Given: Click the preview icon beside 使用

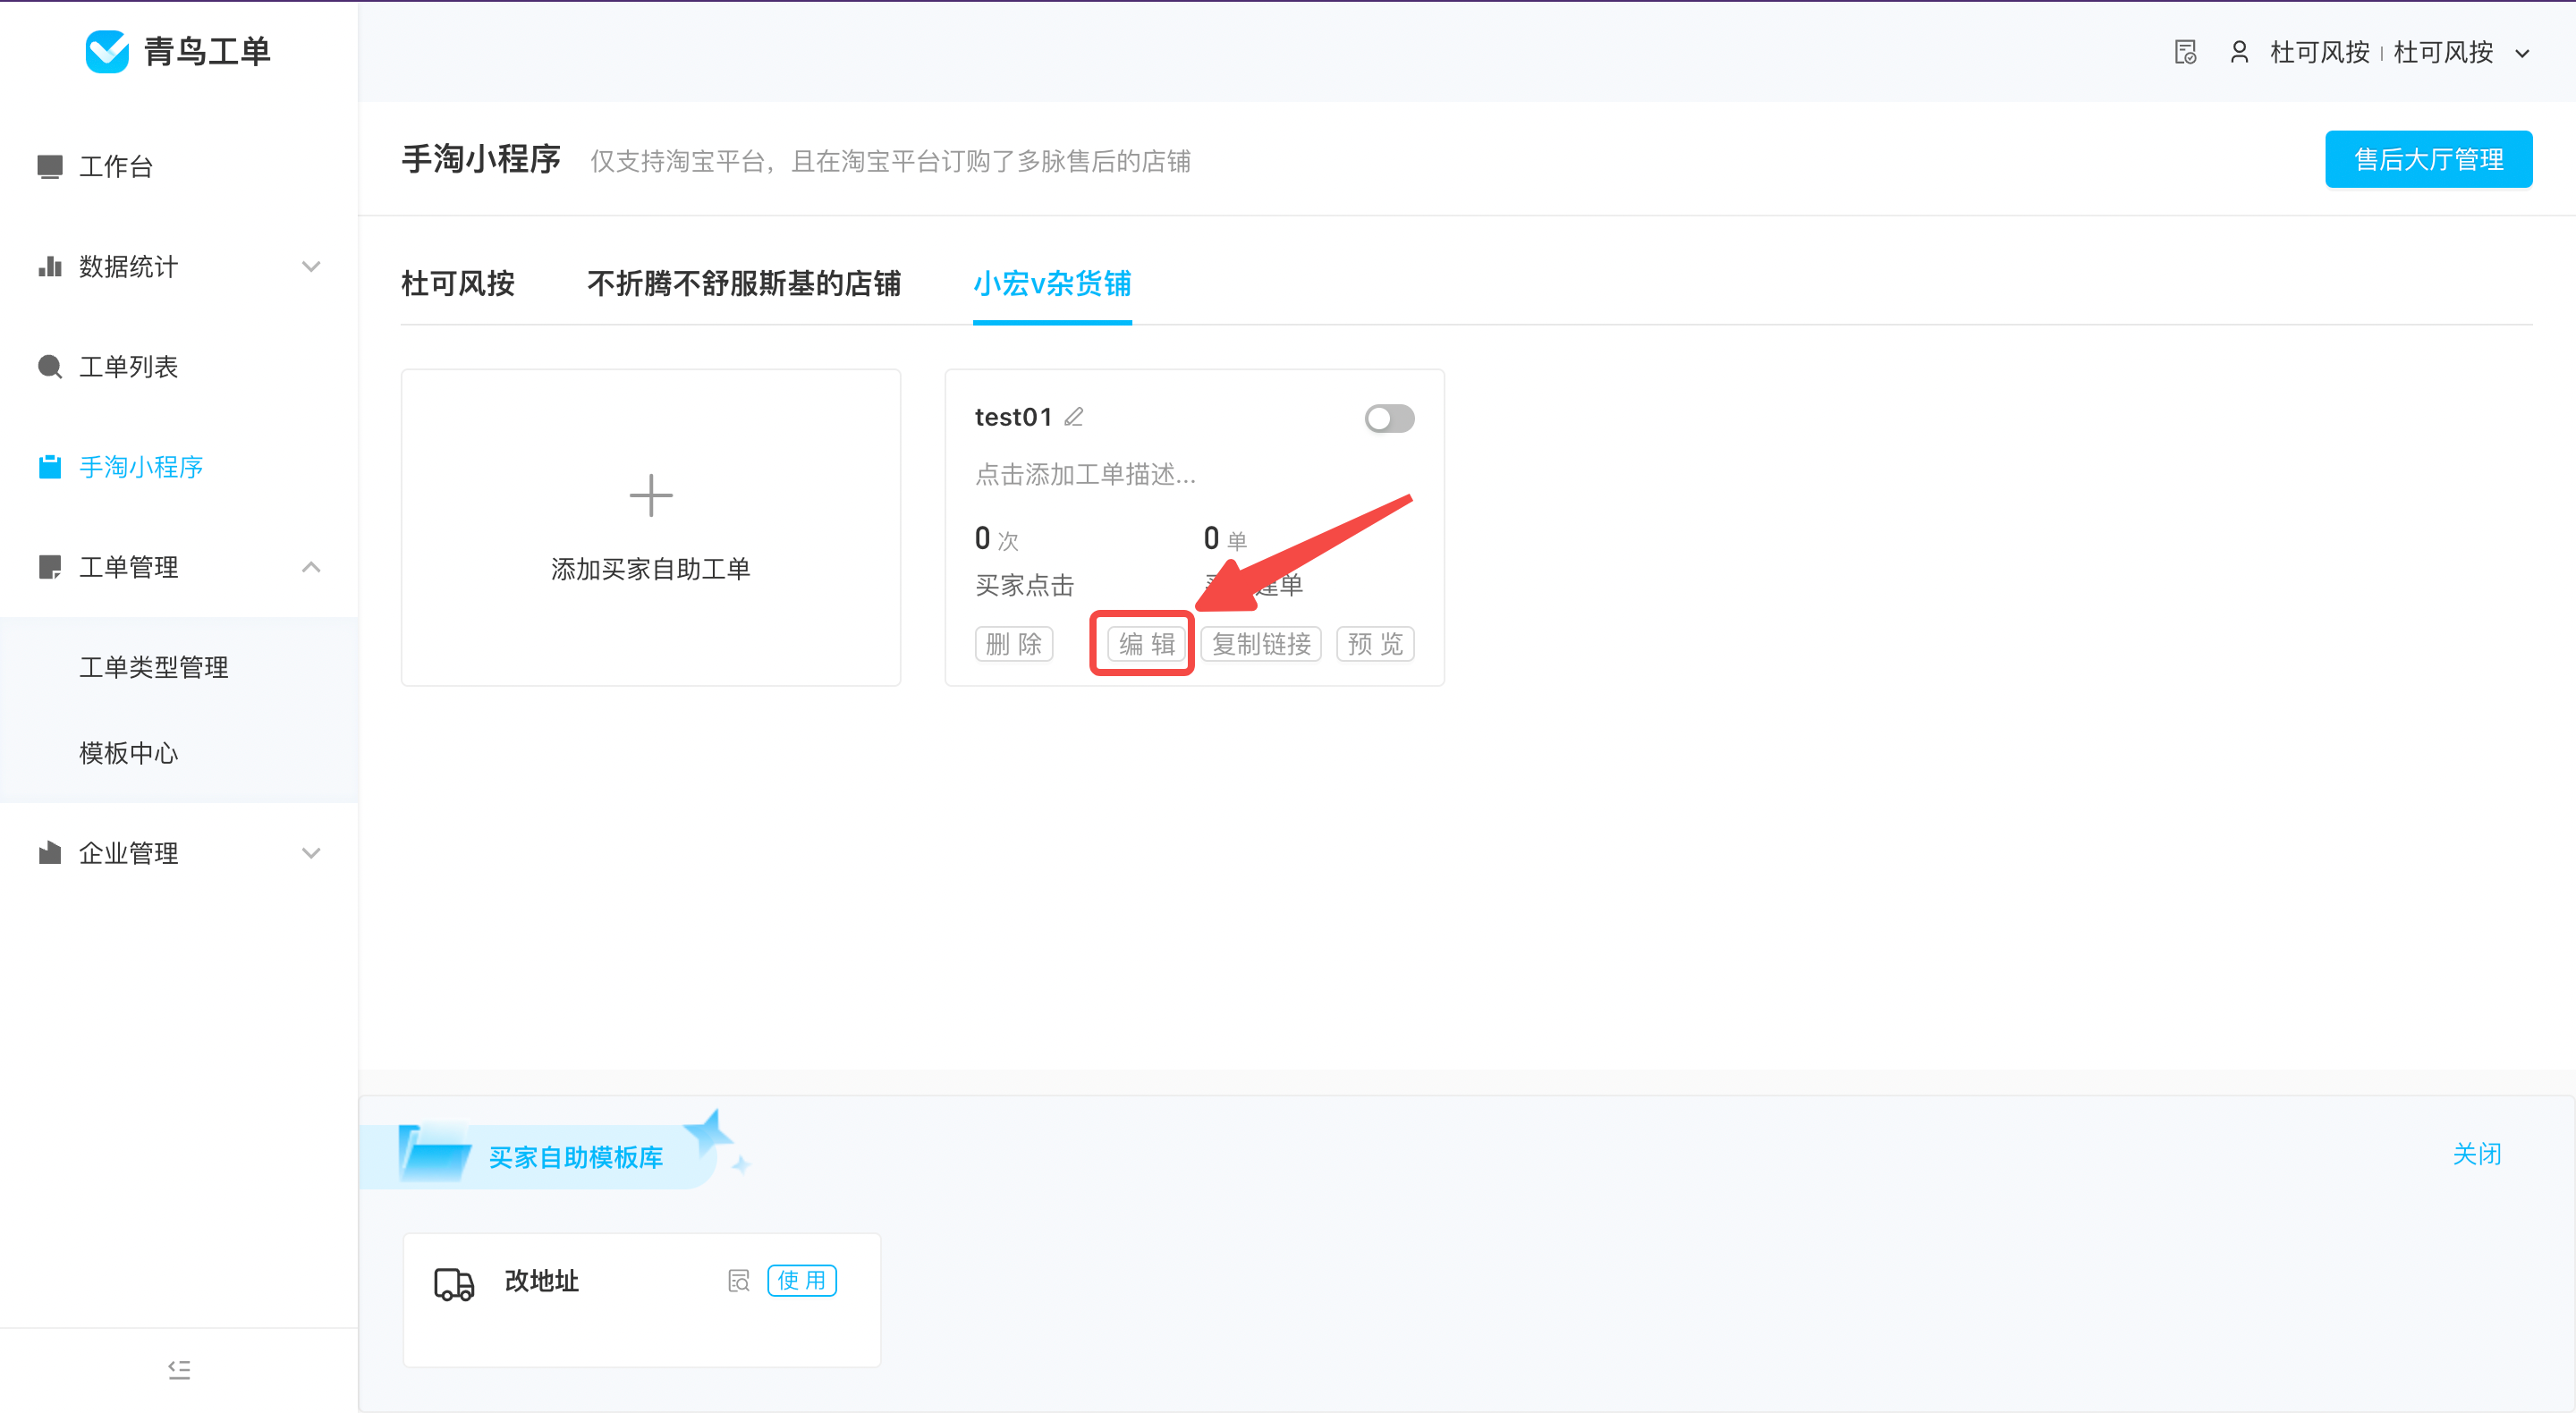Looking at the screenshot, I should click(x=738, y=1281).
